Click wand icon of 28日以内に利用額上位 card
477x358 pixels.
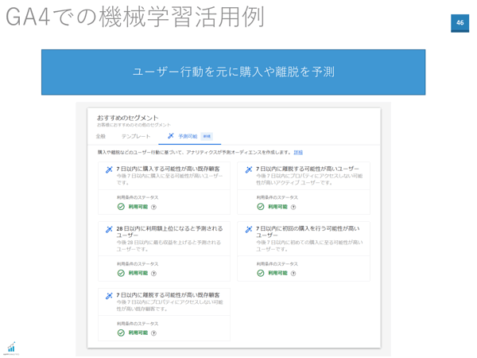coord(109,229)
